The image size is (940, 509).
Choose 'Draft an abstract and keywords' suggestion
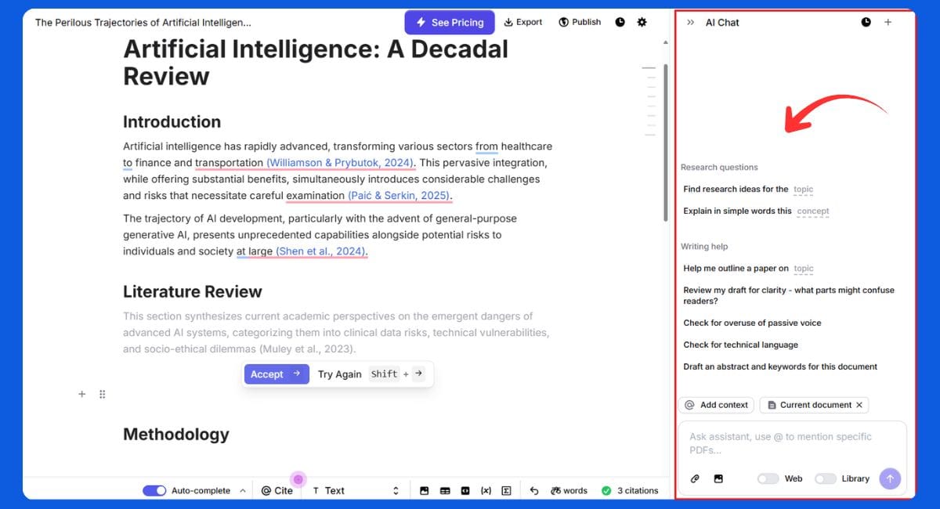779,366
